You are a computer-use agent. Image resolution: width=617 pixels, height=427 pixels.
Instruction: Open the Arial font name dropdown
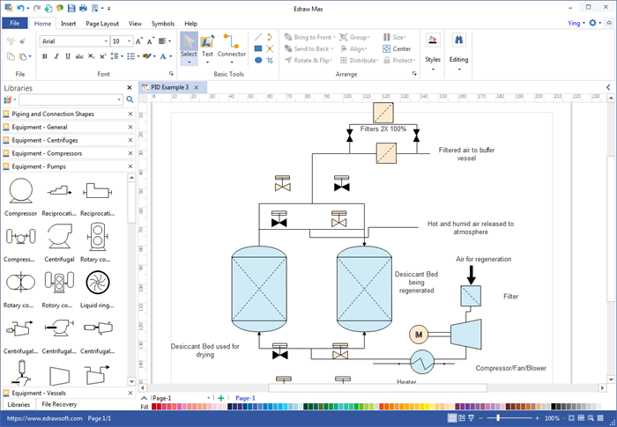106,41
